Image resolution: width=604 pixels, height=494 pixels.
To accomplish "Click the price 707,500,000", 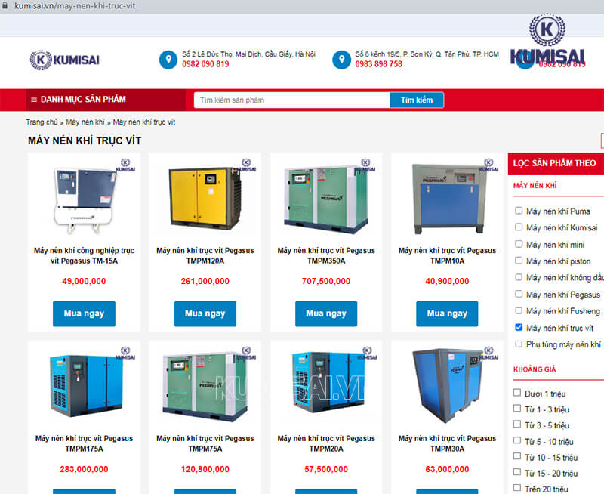I will (x=326, y=281).
